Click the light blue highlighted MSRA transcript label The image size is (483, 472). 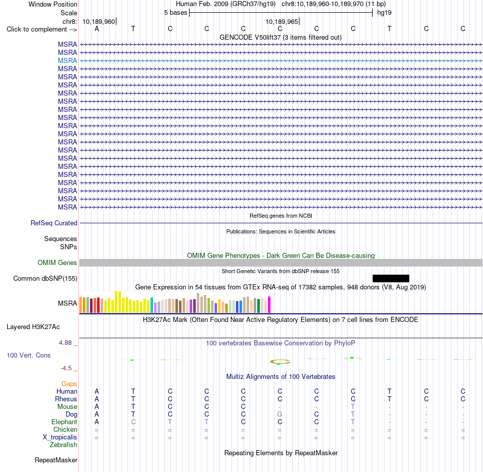point(67,61)
